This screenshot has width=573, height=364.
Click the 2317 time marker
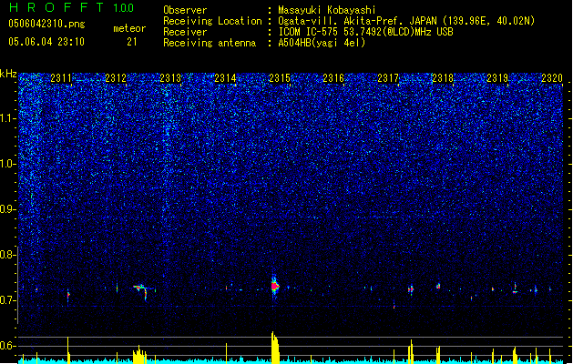[388, 78]
